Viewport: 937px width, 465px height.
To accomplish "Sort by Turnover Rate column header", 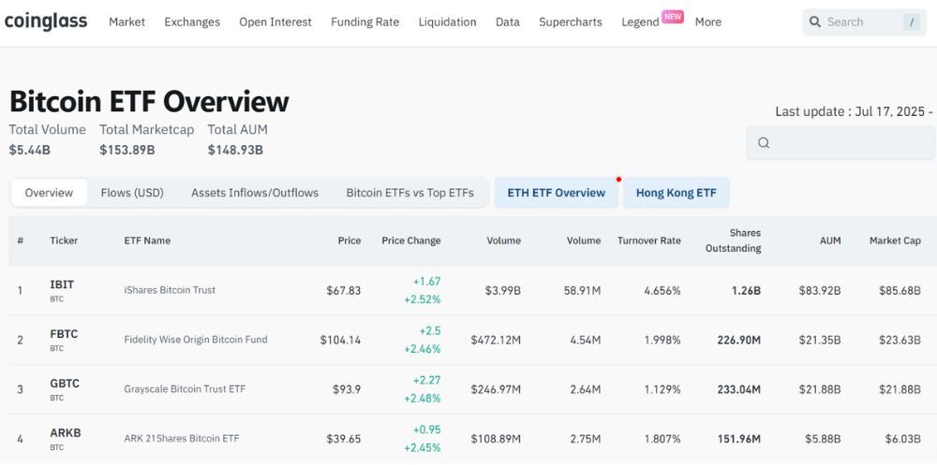I will click(x=648, y=240).
